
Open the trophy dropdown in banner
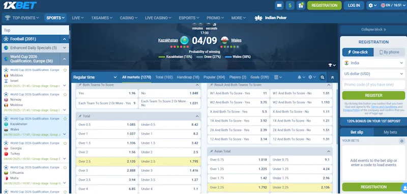point(332,65)
